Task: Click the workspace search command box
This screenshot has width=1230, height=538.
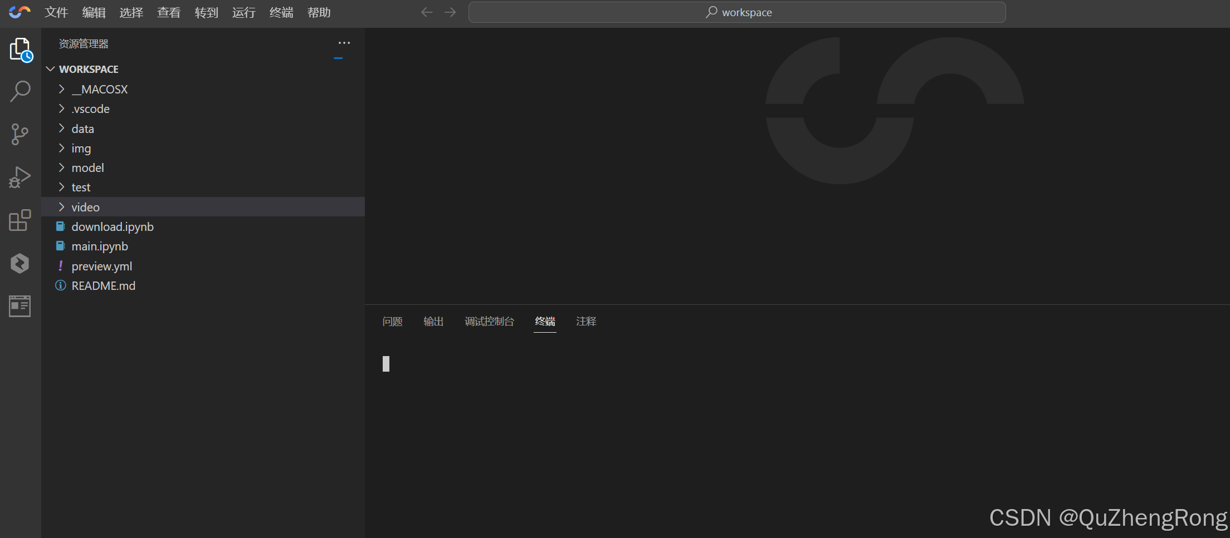Action: tap(737, 12)
